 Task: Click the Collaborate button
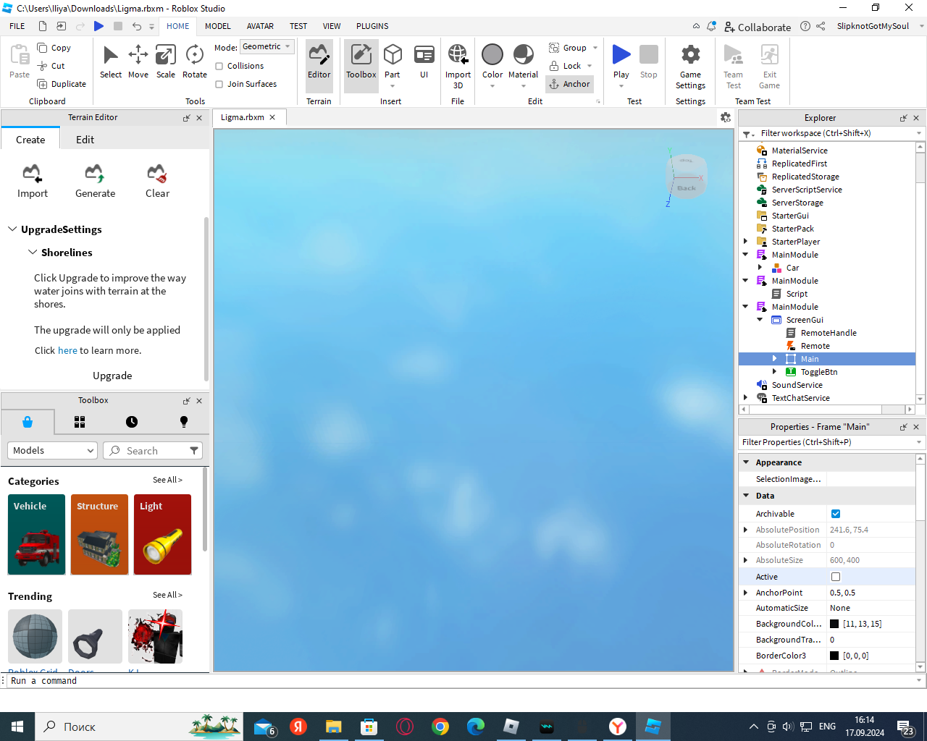pos(758,27)
